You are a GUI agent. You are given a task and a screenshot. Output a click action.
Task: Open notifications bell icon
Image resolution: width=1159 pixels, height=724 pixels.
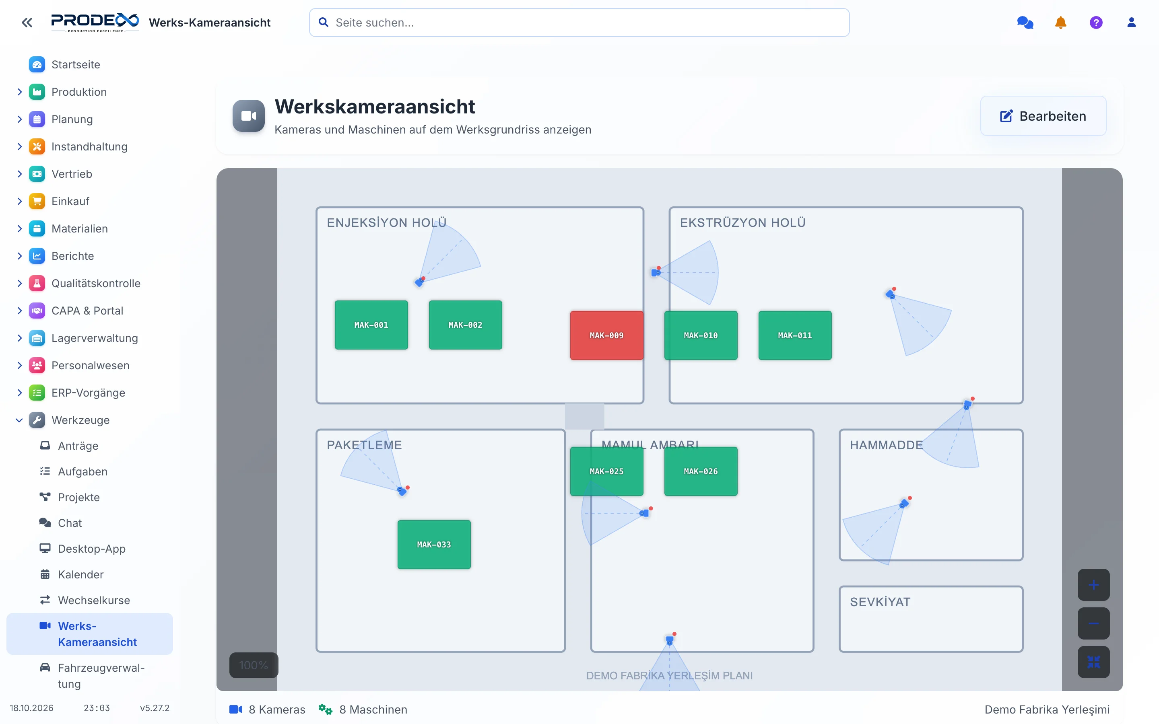pyautogui.click(x=1060, y=23)
